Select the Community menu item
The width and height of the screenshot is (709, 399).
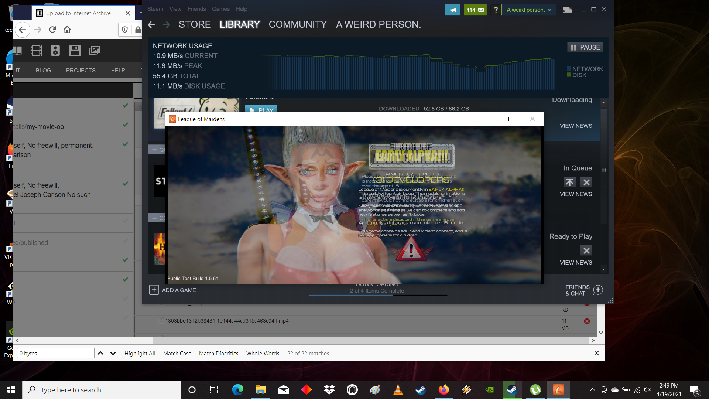[x=298, y=24]
